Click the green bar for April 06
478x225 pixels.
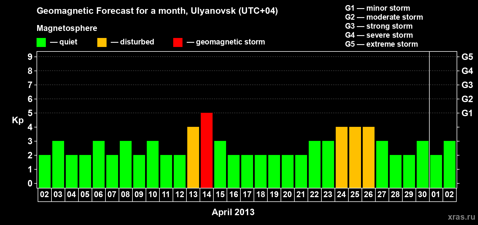pos(99,164)
